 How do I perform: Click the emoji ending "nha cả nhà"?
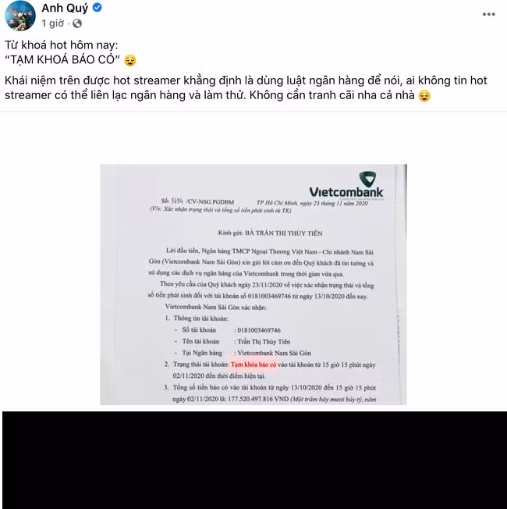pos(424,96)
